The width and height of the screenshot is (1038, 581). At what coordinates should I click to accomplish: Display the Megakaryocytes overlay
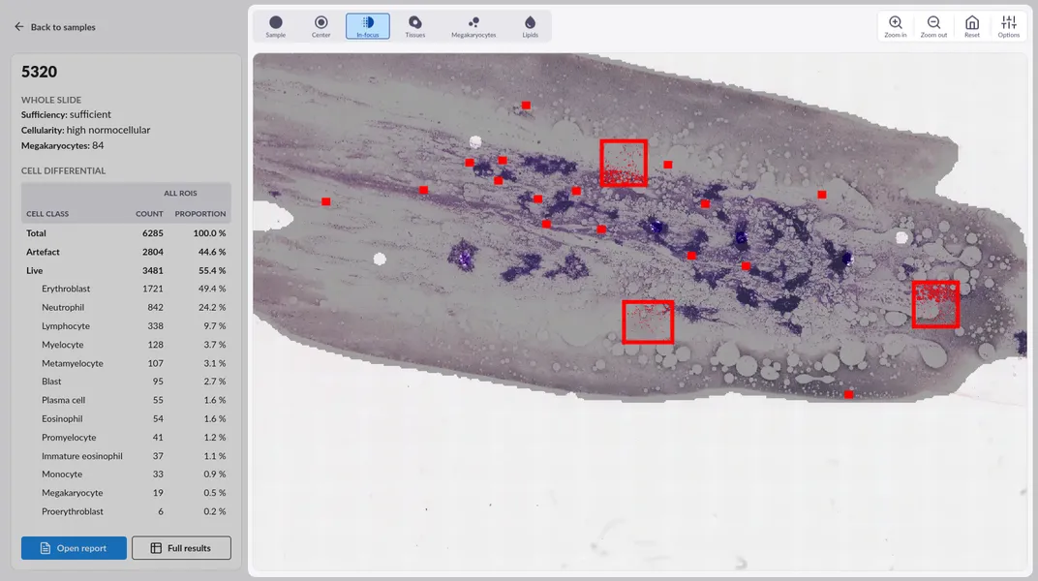473,26
